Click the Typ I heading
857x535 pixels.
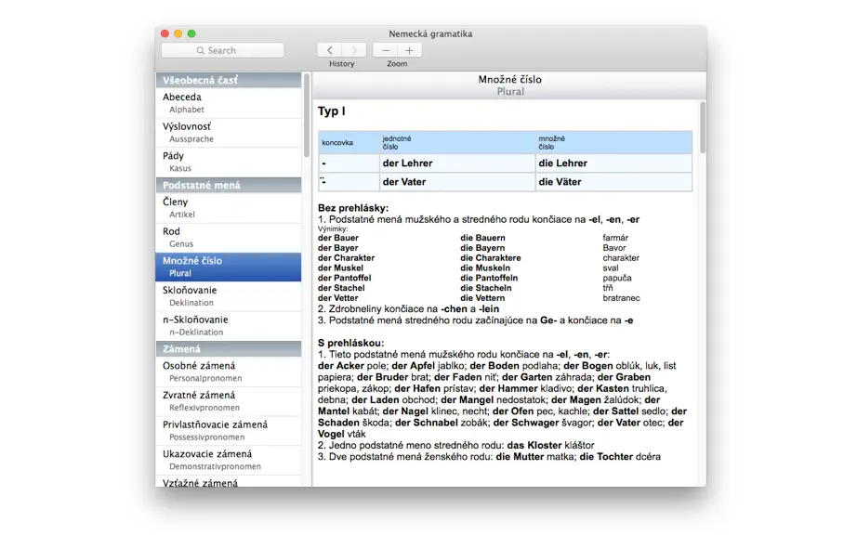(x=331, y=111)
